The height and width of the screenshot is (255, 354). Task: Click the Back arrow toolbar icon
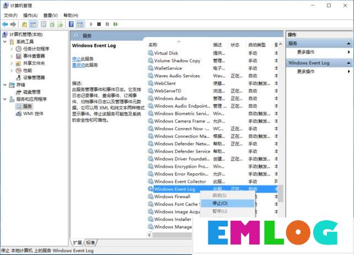click(5, 24)
